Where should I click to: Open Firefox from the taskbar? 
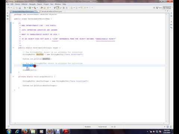coord(25,131)
